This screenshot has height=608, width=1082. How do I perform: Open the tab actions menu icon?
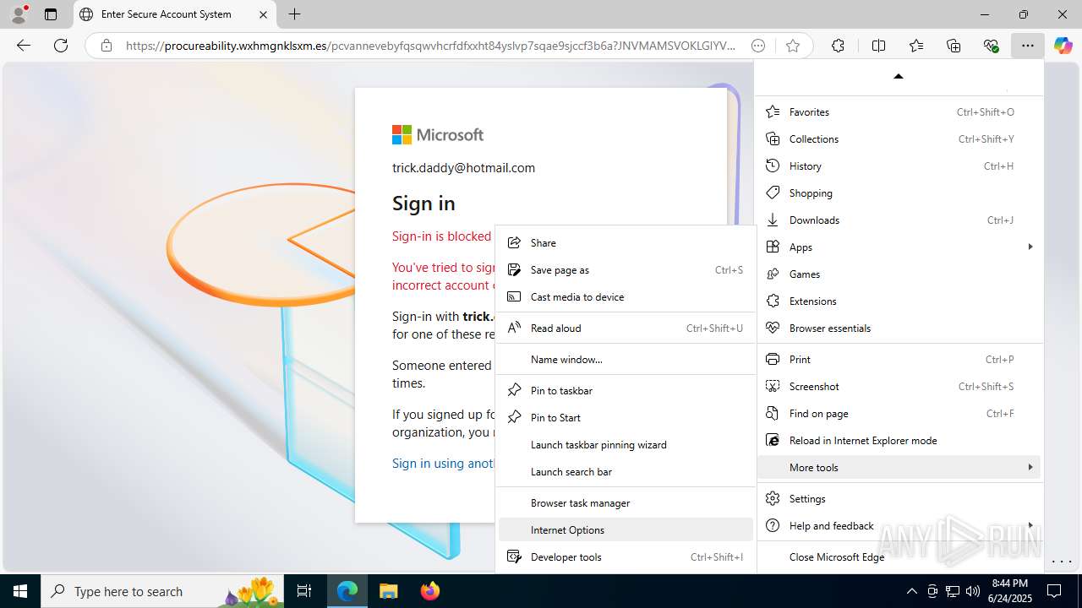[51, 14]
